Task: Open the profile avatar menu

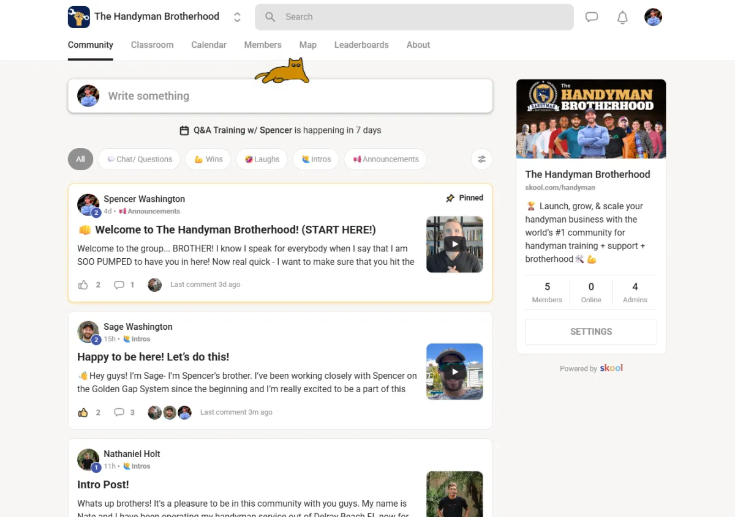Action: [654, 17]
